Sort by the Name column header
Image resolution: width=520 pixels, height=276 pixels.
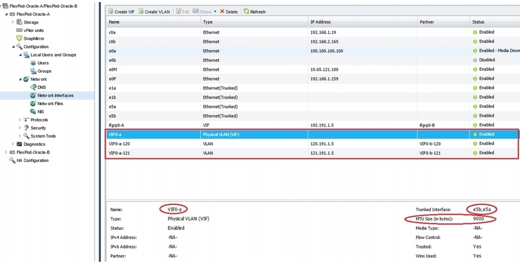(153, 22)
